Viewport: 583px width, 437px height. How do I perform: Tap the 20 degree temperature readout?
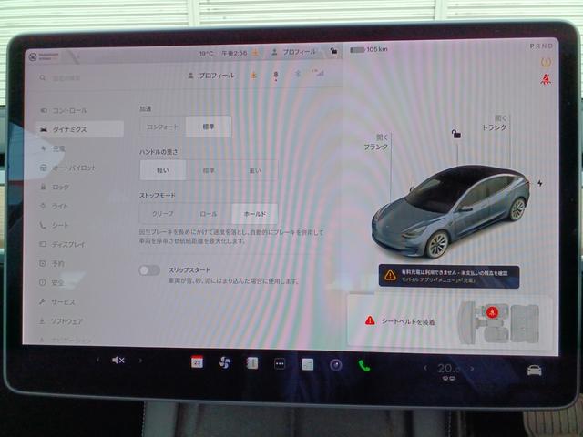(x=448, y=369)
